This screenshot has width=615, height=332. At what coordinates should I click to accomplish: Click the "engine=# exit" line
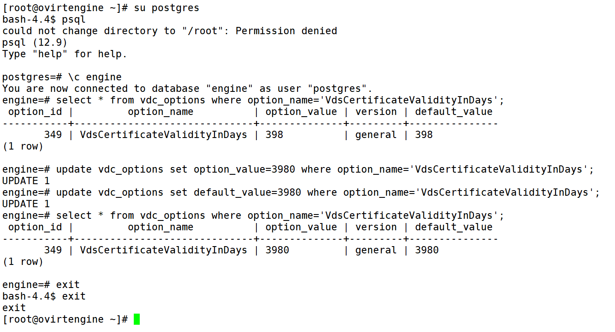(41, 285)
